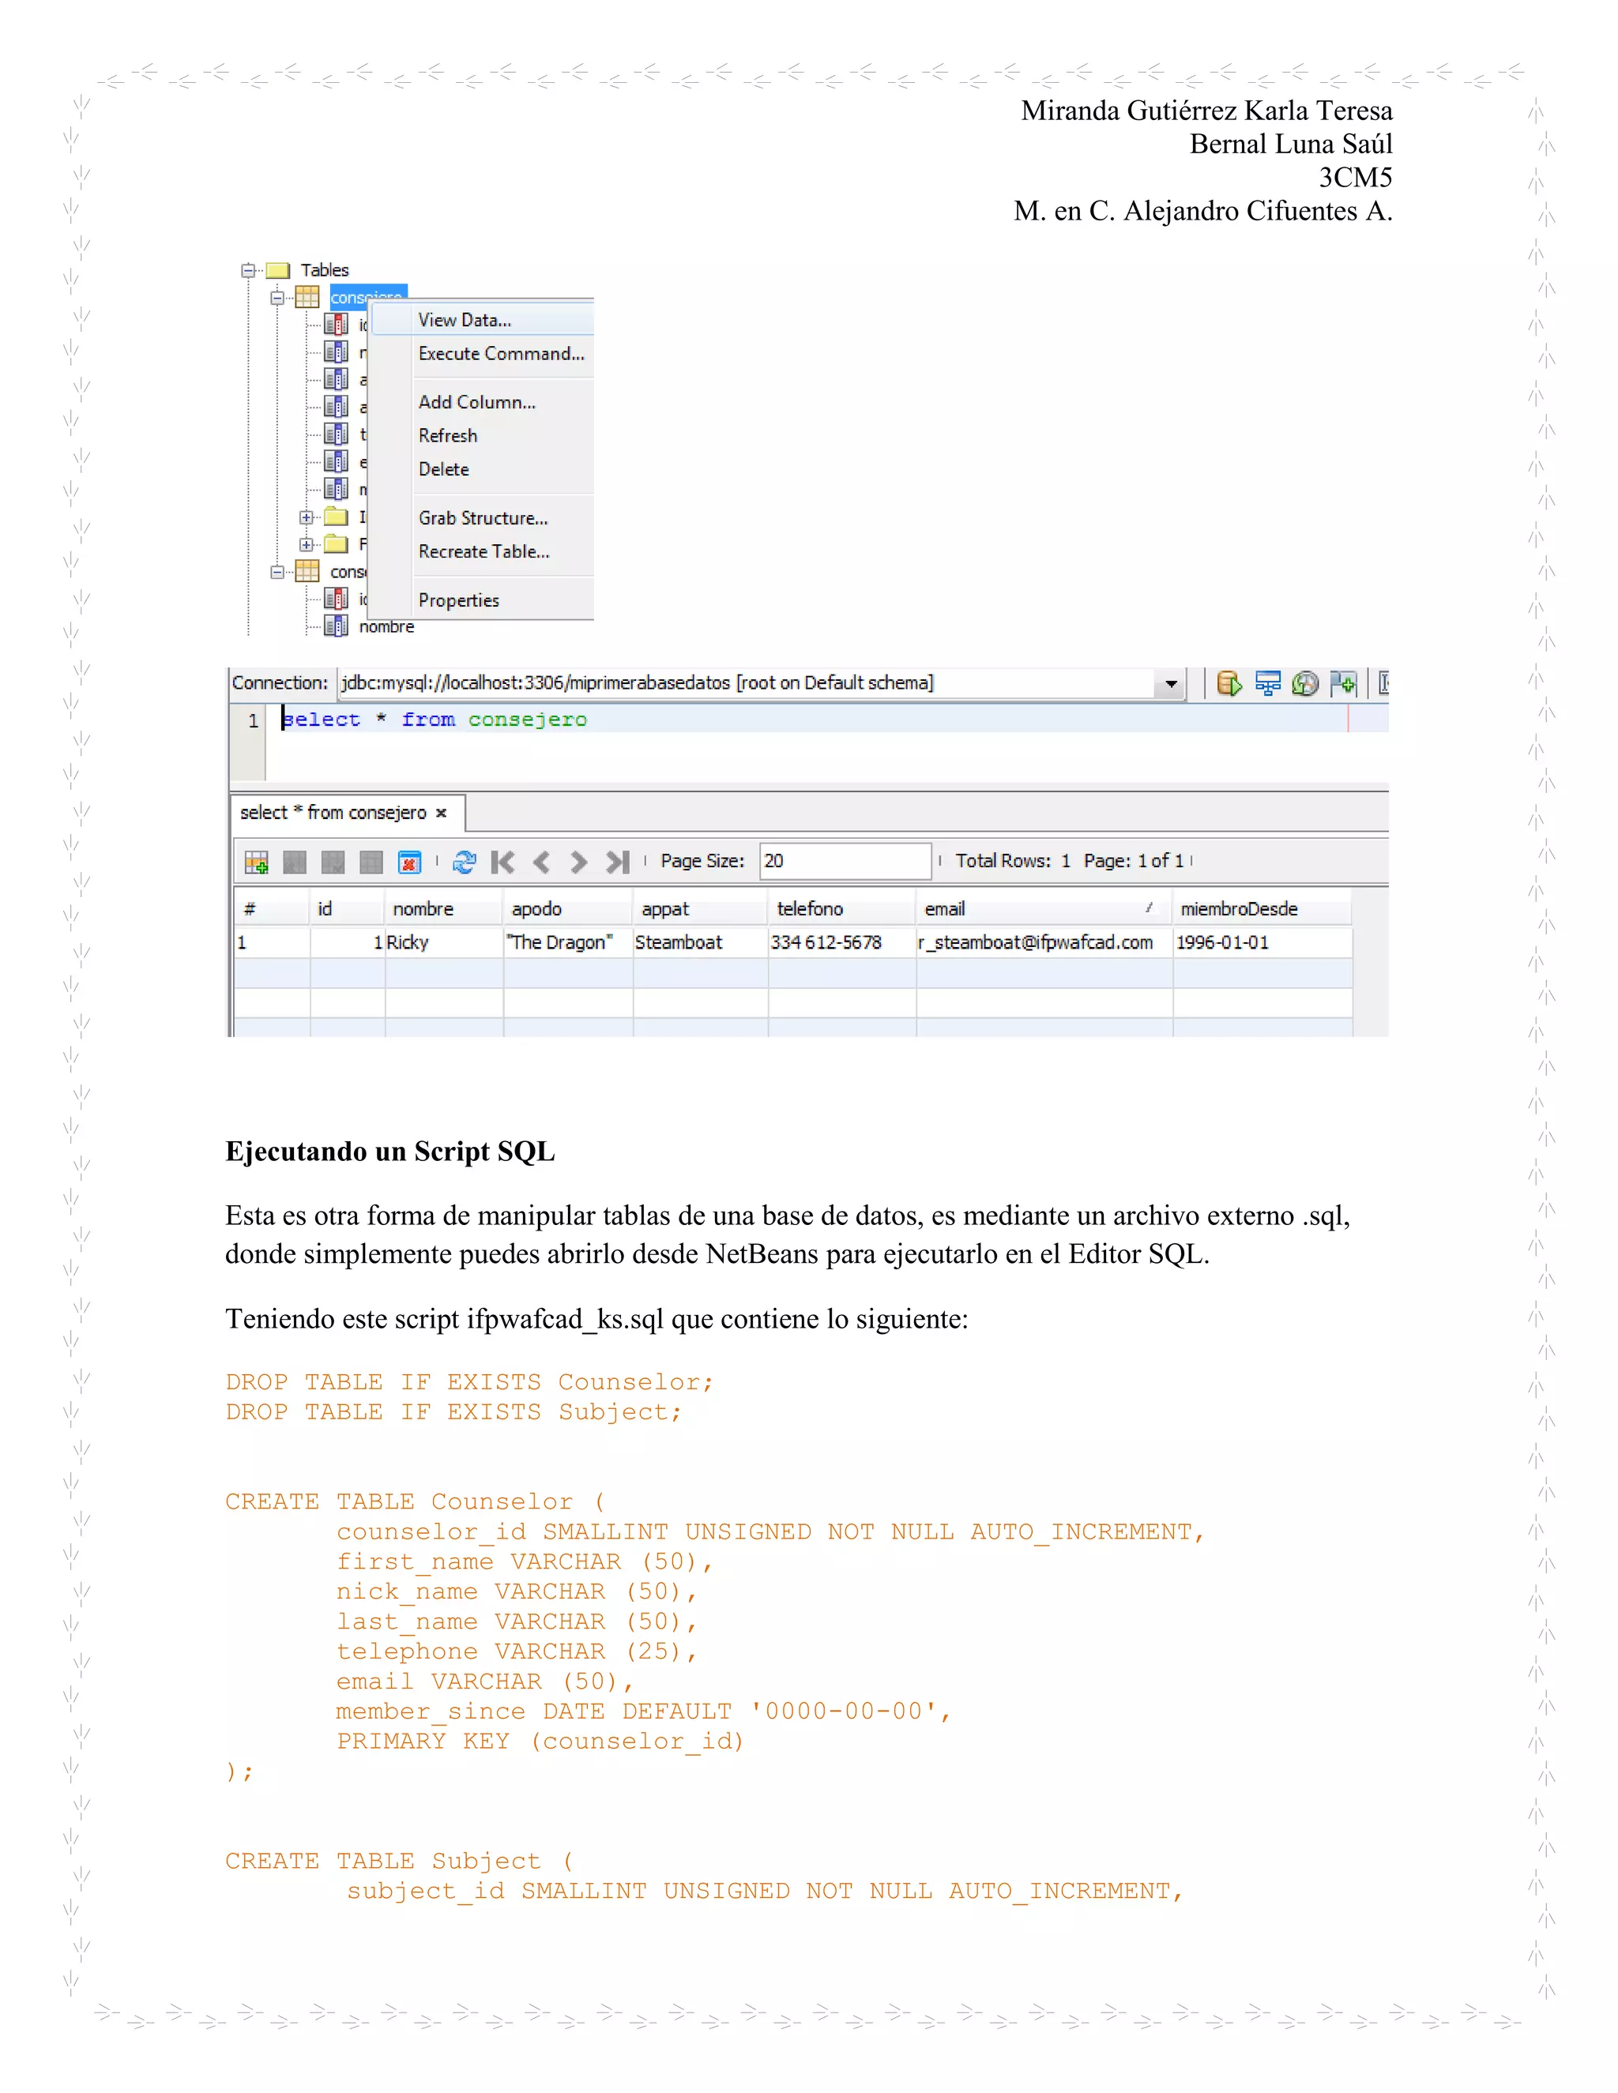Switch to the select * from consejero result tab
This screenshot has height=2093, width=1618.
tap(333, 813)
